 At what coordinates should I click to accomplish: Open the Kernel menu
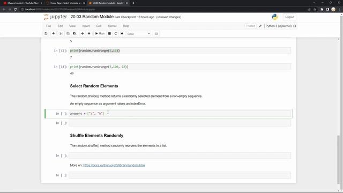coord(112,26)
